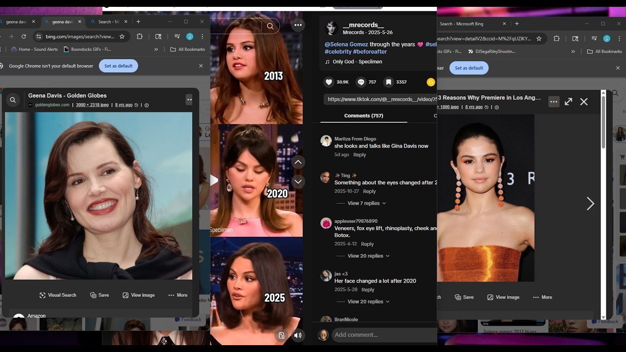Image resolution: width=626 pixels, height=352 pixels.
Task: Open Chrome three-dot menu in right window
Action: pyautogui.click(x=619, y=38)
